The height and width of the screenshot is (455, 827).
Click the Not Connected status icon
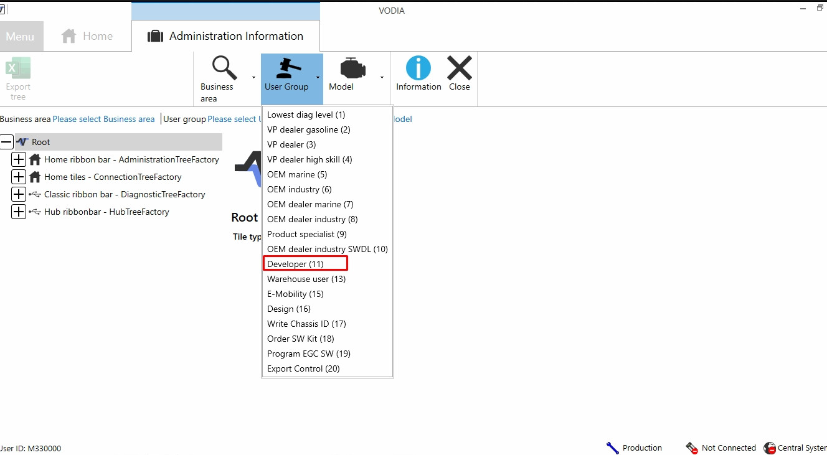[x=692, y=448]
